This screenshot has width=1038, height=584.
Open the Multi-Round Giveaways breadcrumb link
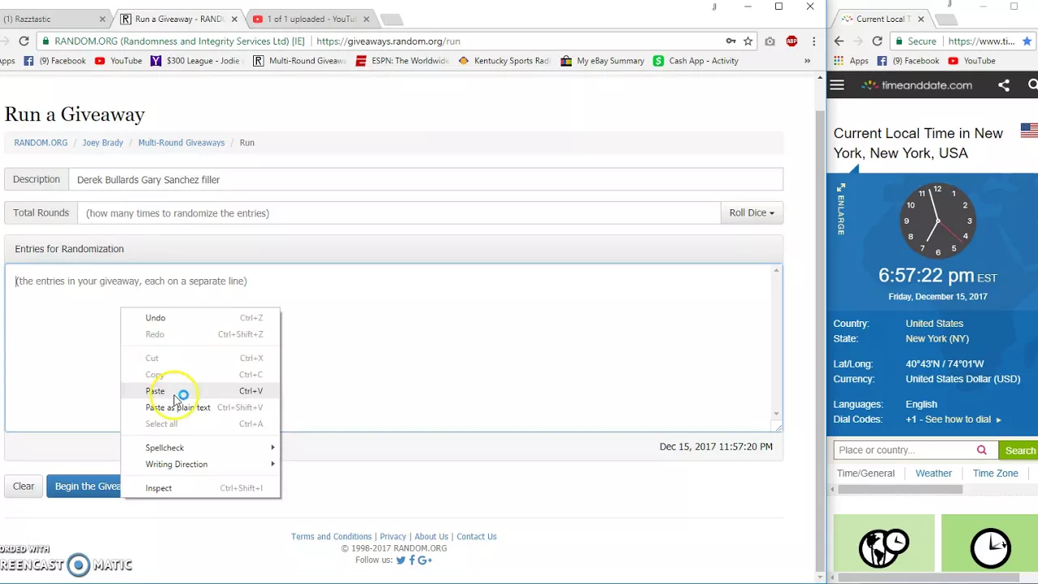click(181, 143)
